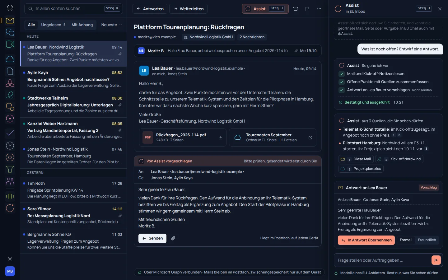Click the 'Frage stellen oder Auftrag geben' input
The width and height of the screenshot is (448, 280).
click(x=383, y=260)
